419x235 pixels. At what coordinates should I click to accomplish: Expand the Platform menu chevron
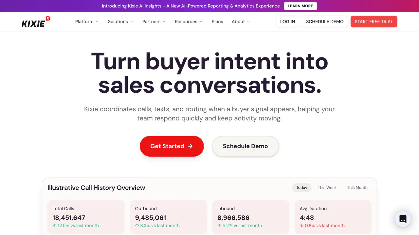click(97, 22)
